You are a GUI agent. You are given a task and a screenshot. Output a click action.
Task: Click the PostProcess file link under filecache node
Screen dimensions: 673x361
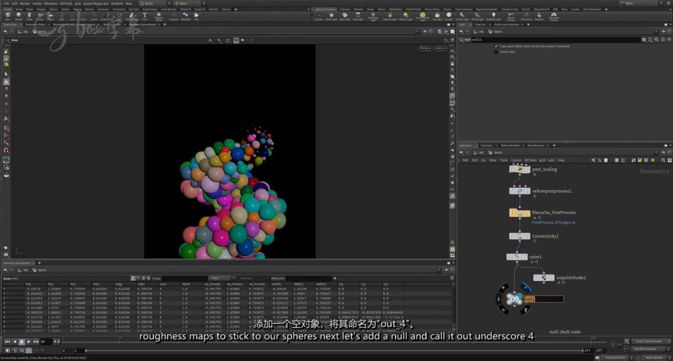pyautogui.click(x=553, y=223)
